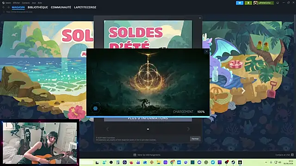Screen dimensions: 296x166
Task: Switch to the MAGASIN tab
Action: (x=18, y=7)
